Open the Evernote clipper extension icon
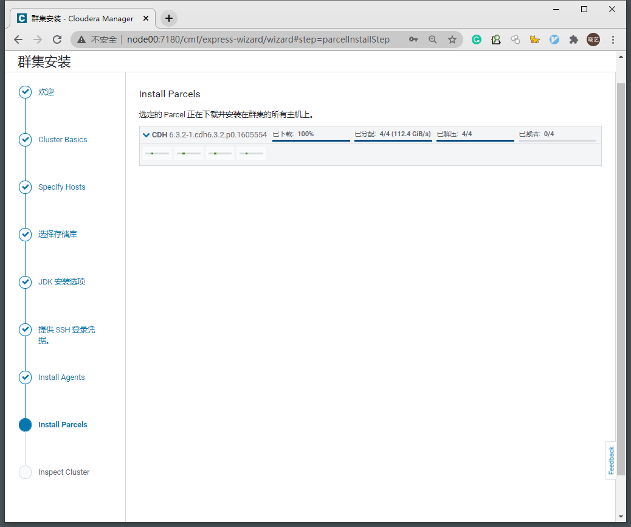This screenshot has height=527, width=631. coord(496,40)
